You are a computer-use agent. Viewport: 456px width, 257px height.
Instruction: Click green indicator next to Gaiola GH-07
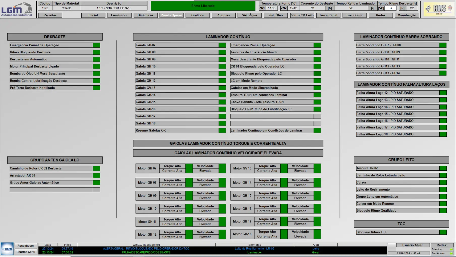click(222, 45)
